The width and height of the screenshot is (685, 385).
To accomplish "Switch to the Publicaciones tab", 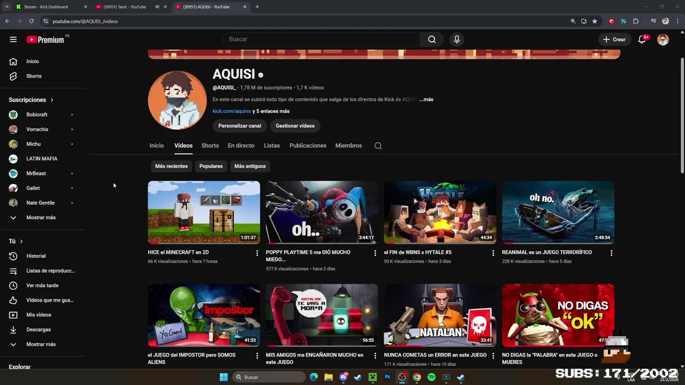I will (x=308, y=145).
